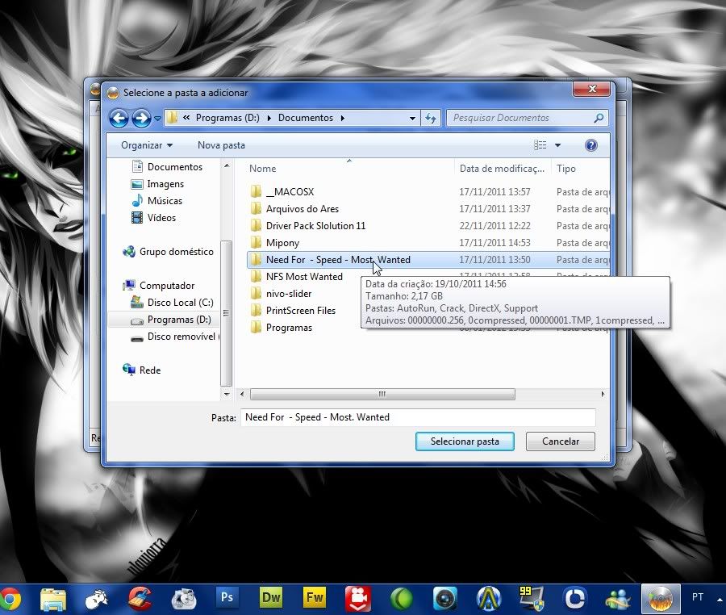This screenshot has width=726, height=615.
Task: Open Photoshop from the taskbar
Action: 227,598
